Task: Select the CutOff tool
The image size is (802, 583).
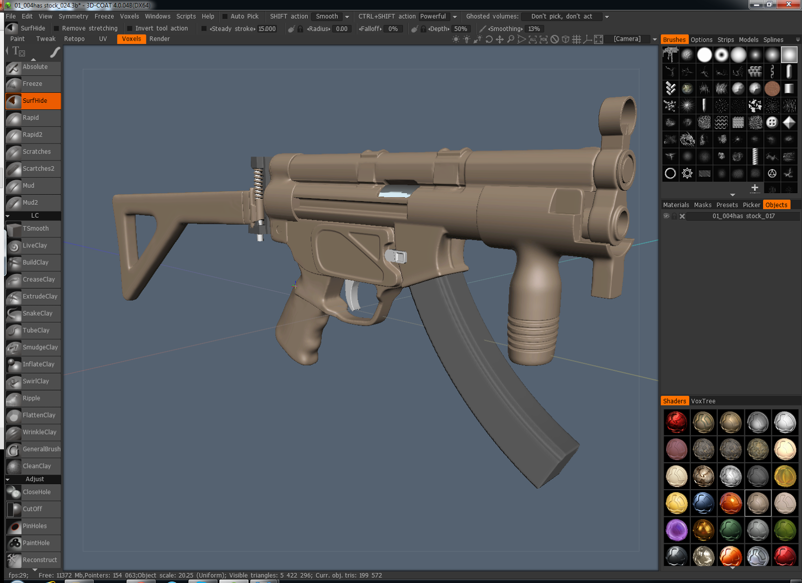Action: (x=33, y=509)
